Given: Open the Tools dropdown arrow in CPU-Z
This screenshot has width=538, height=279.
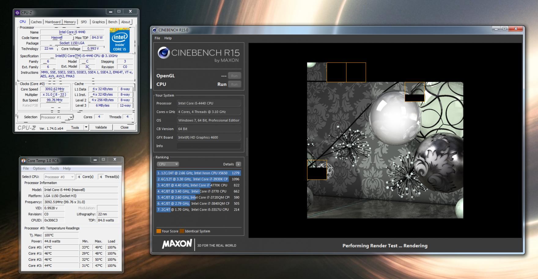Looking at the screenshot, I should (86, 127).
